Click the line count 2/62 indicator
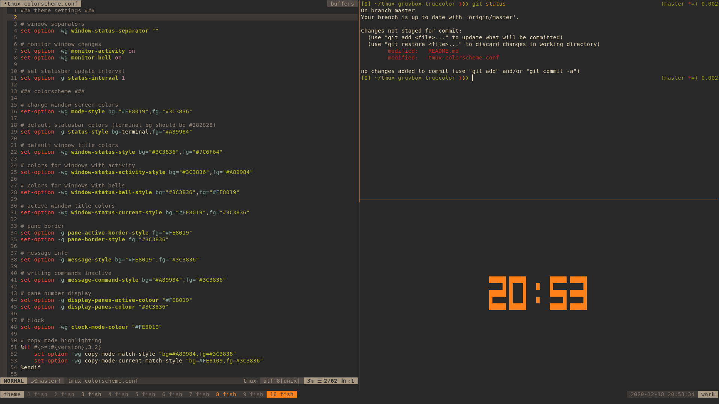The width and height of the screenshot is (719, 404). pos(330,381)
